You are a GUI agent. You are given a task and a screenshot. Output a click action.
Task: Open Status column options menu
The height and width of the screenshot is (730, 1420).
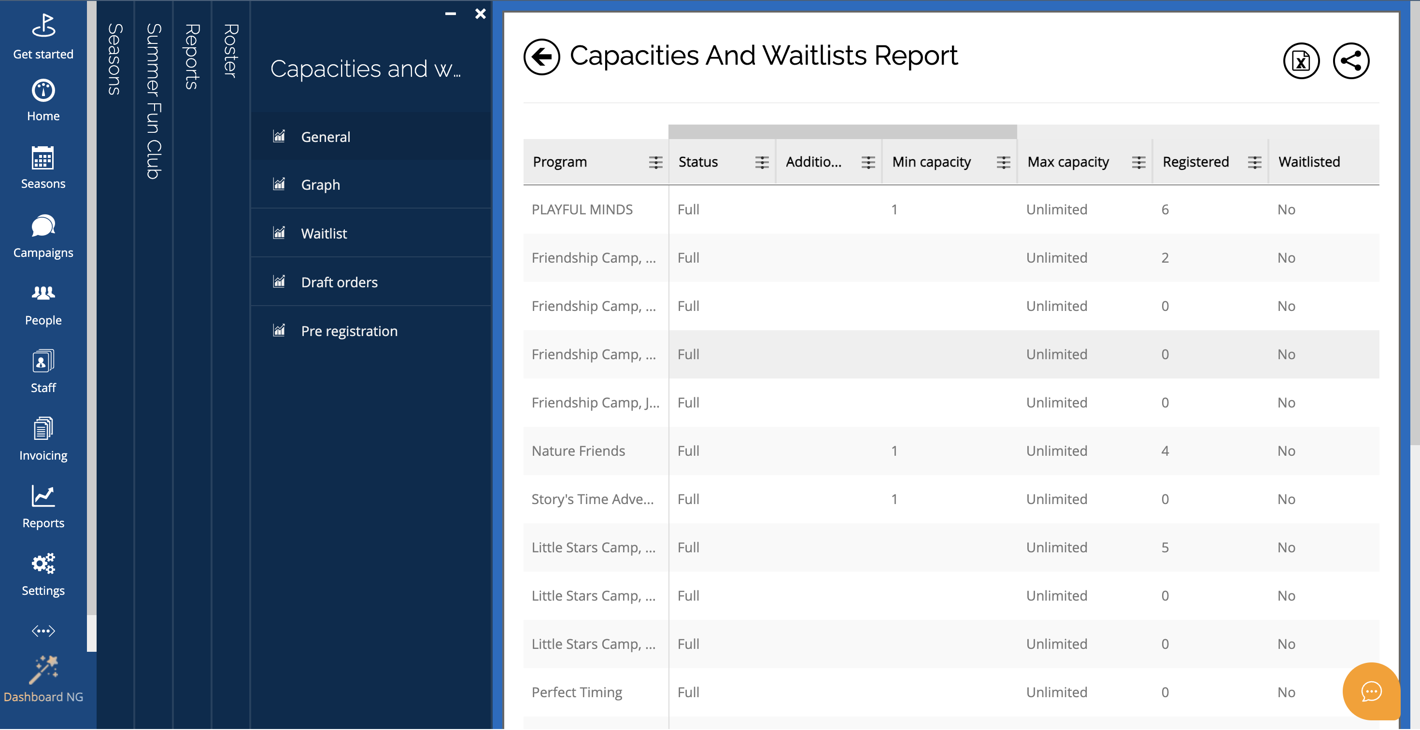762,162
